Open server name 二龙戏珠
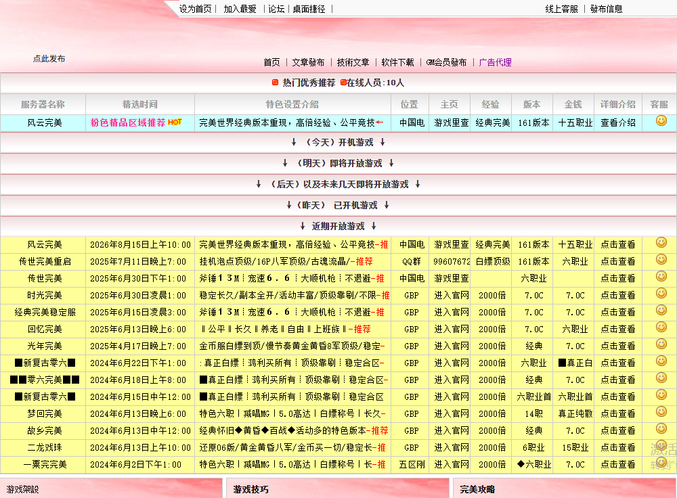 pos(45,448)
